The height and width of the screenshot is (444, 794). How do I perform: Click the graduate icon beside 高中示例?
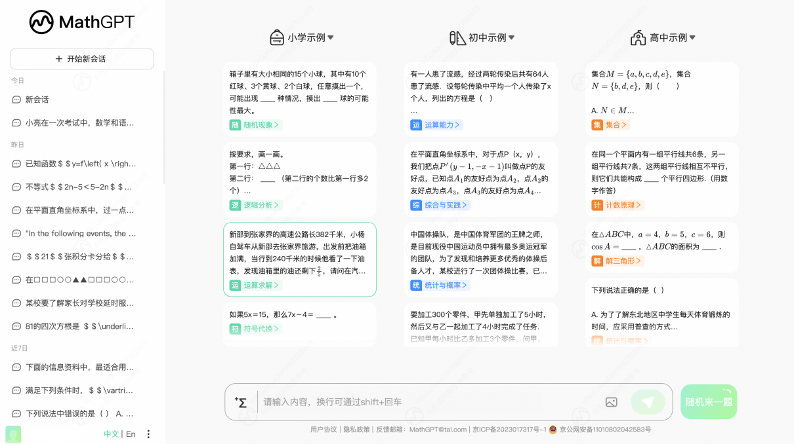tap(638, 37)
